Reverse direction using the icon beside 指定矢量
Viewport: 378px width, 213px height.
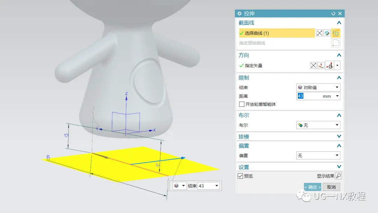point(313,66)
